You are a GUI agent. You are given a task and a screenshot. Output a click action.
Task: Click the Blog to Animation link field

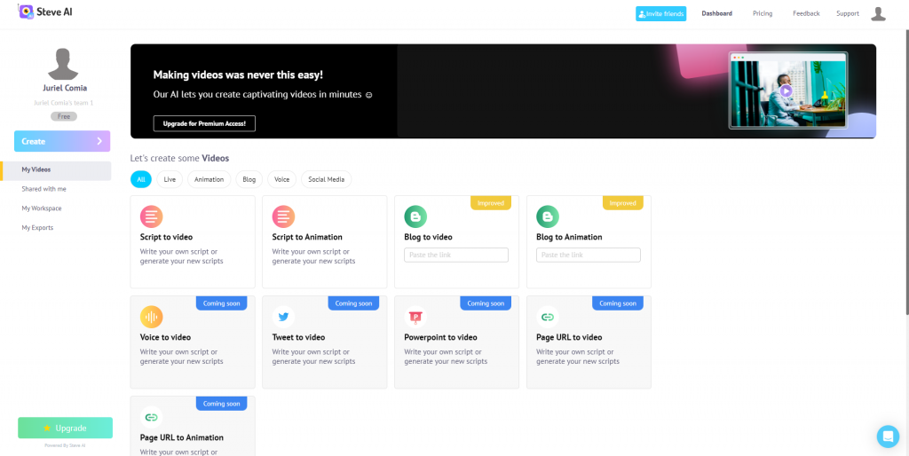click(x=589, y=255)
